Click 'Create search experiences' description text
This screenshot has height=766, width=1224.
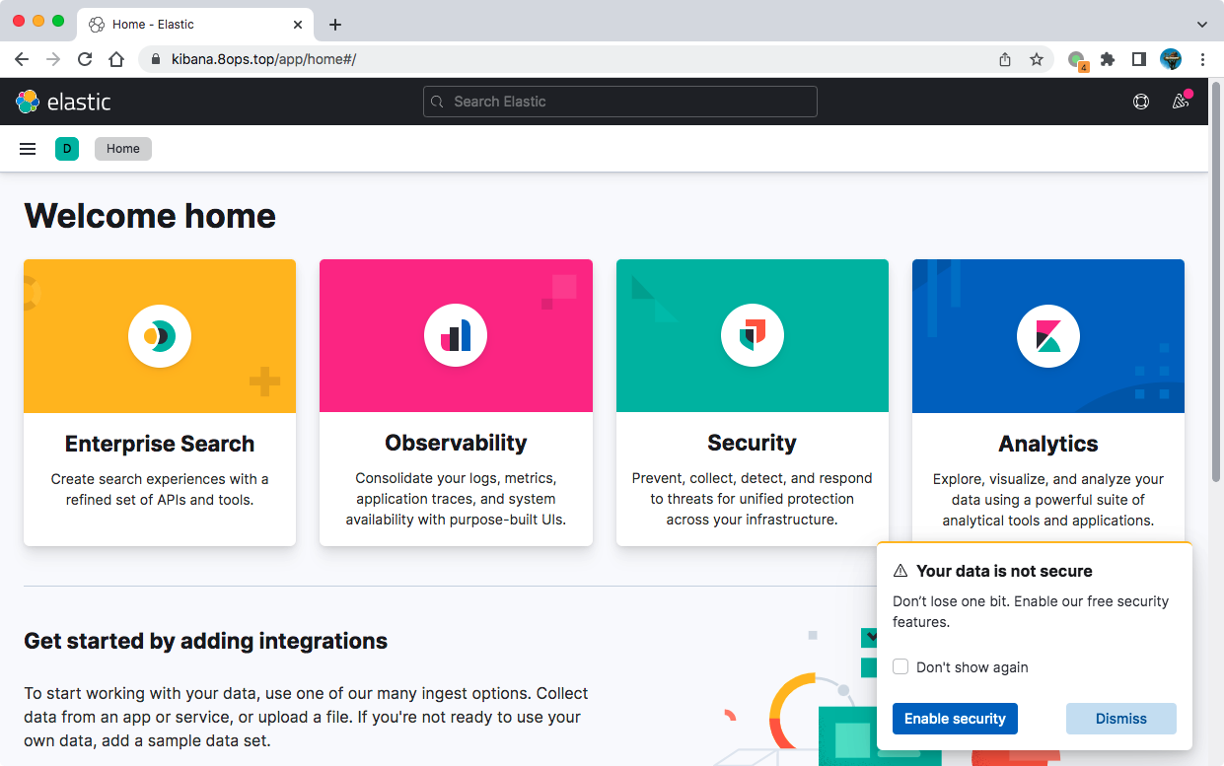click(x=160, y=489)
